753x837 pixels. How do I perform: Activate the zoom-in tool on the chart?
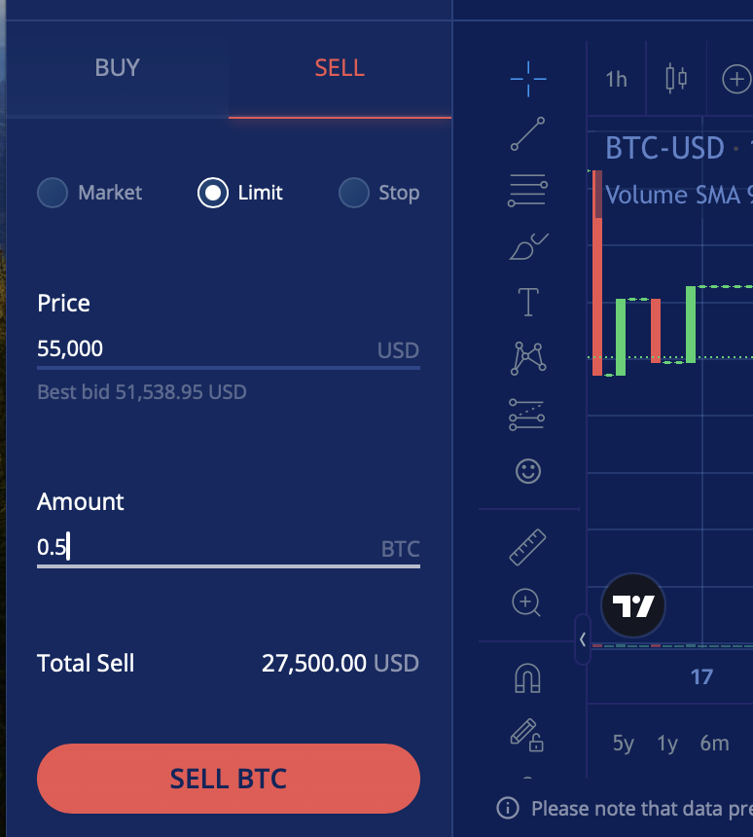click(526, 602)
